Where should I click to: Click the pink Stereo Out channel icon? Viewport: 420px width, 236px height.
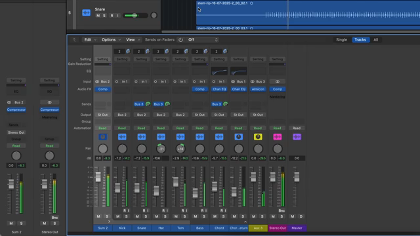click(277, 137)
